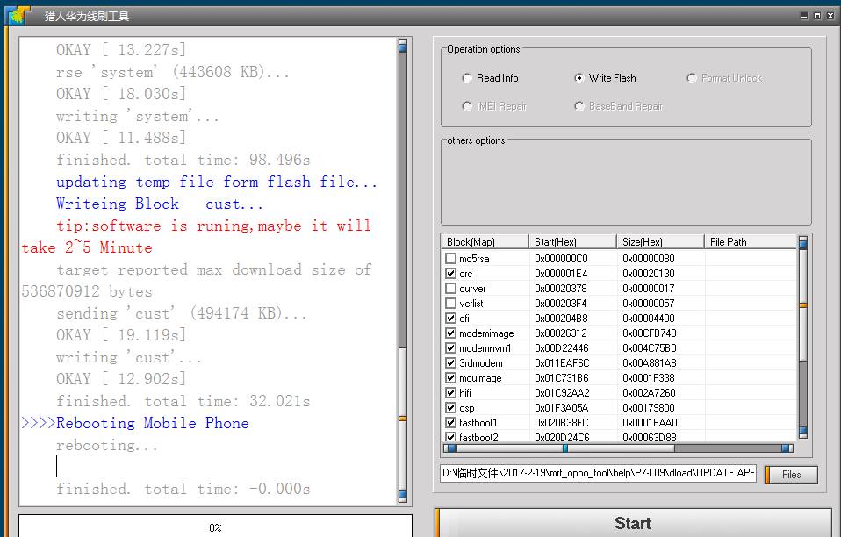Click the modemimage size value 0x00CFB740
The image size is (841, 537).
pos(650,333)
